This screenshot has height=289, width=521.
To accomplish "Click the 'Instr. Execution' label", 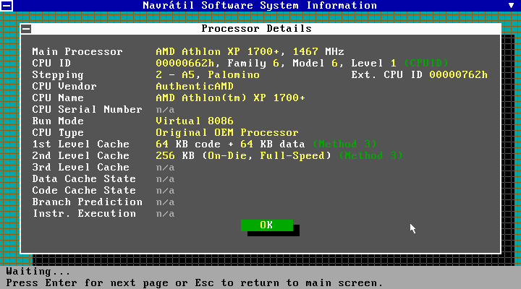I will click(x=84, y=214).
